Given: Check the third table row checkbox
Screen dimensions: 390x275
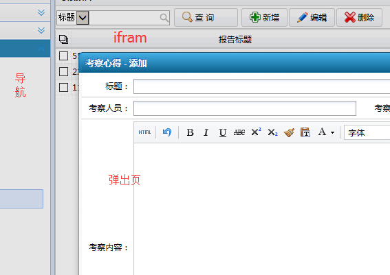Looking at the screenshot, I should pos(63,87).
